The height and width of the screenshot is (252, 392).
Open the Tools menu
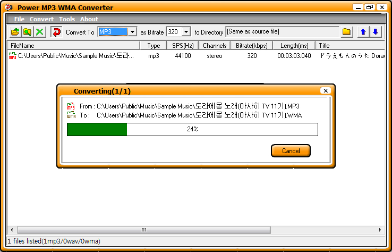(67, 19)
